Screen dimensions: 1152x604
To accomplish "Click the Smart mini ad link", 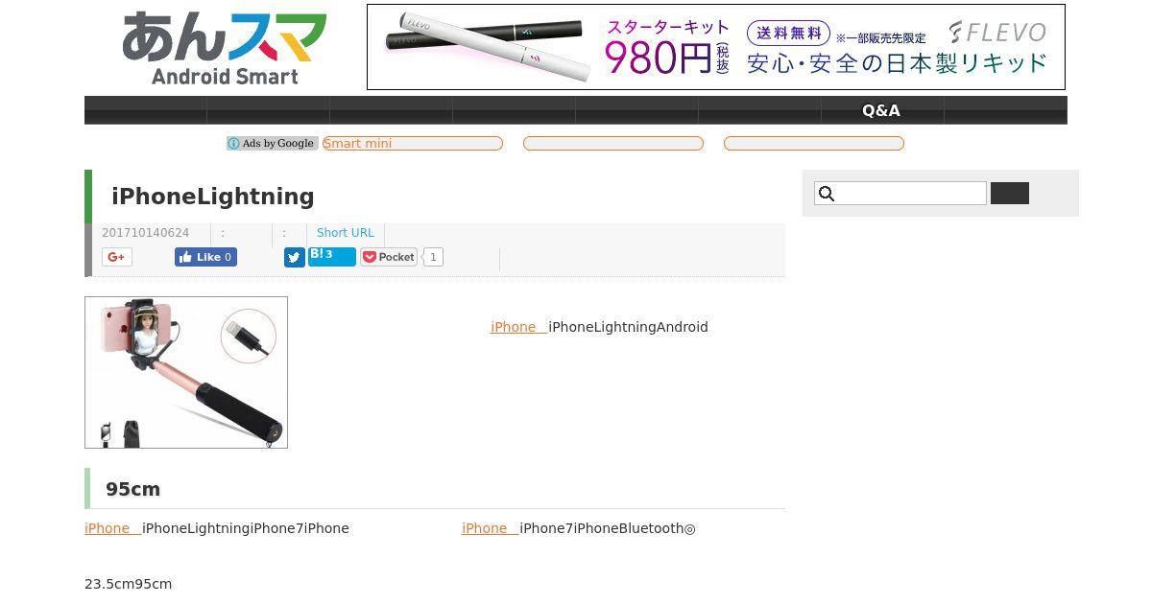I will (413, 144).
